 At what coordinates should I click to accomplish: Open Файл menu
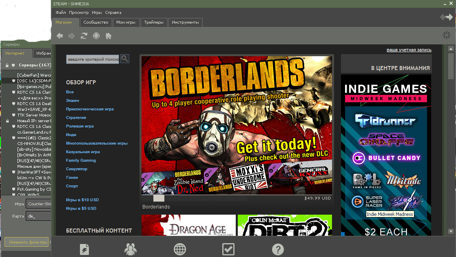click(60, 13)
